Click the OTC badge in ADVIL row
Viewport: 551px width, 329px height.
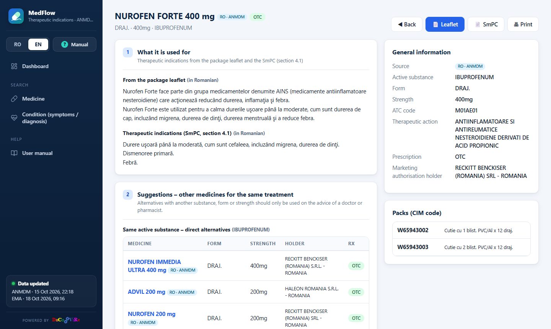click(356, 292)
